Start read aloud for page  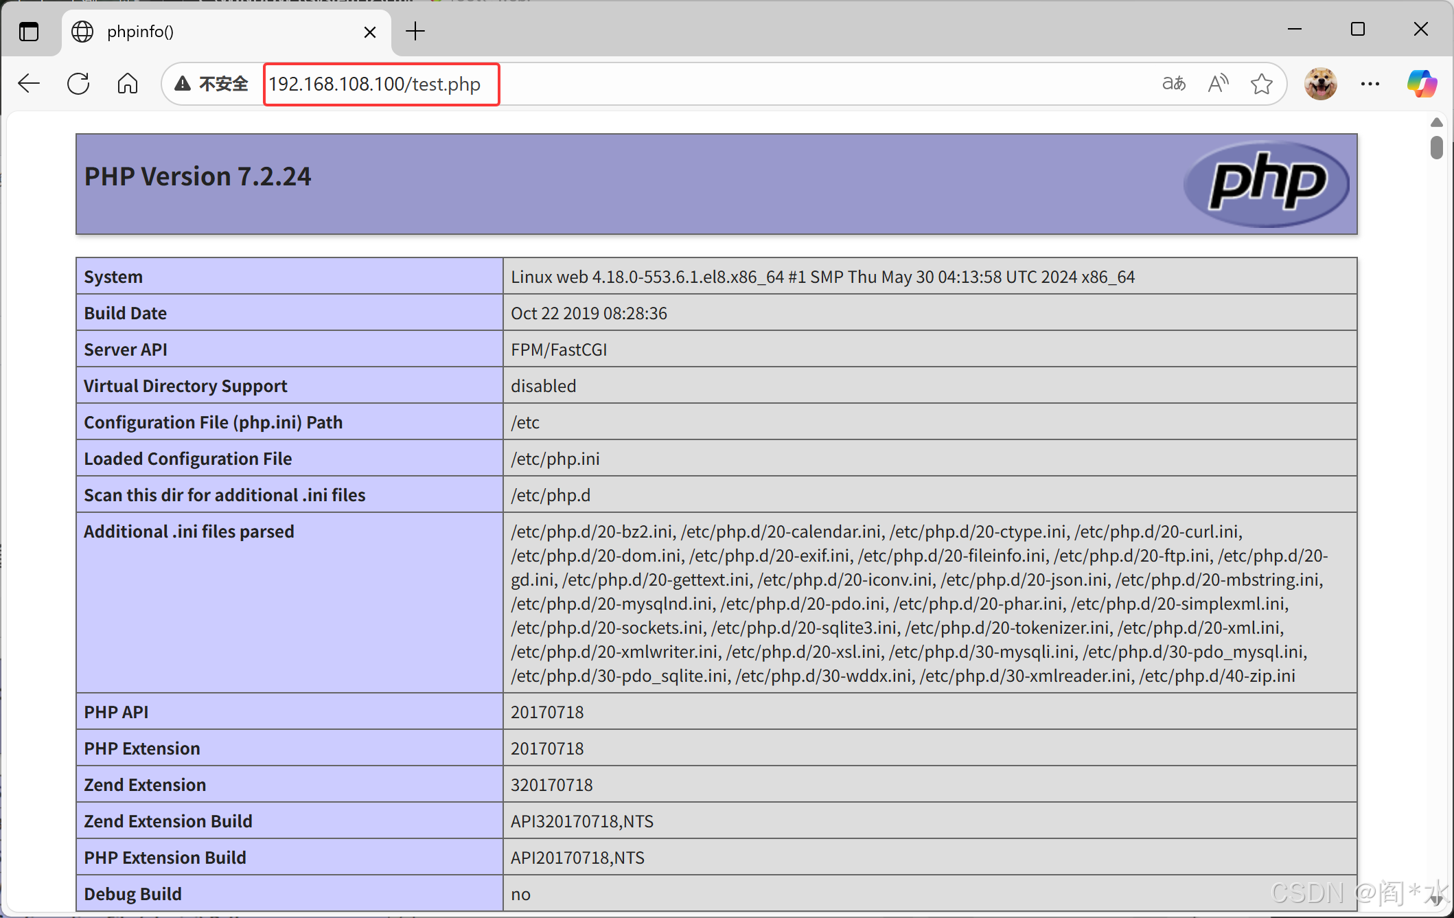1218,84
